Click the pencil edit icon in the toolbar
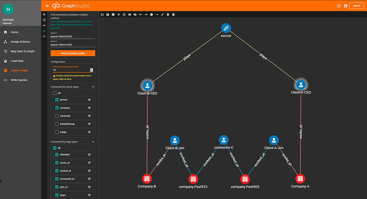Image resolution: width=367 pixels, height=199 pixels. (x=162, y=15)
